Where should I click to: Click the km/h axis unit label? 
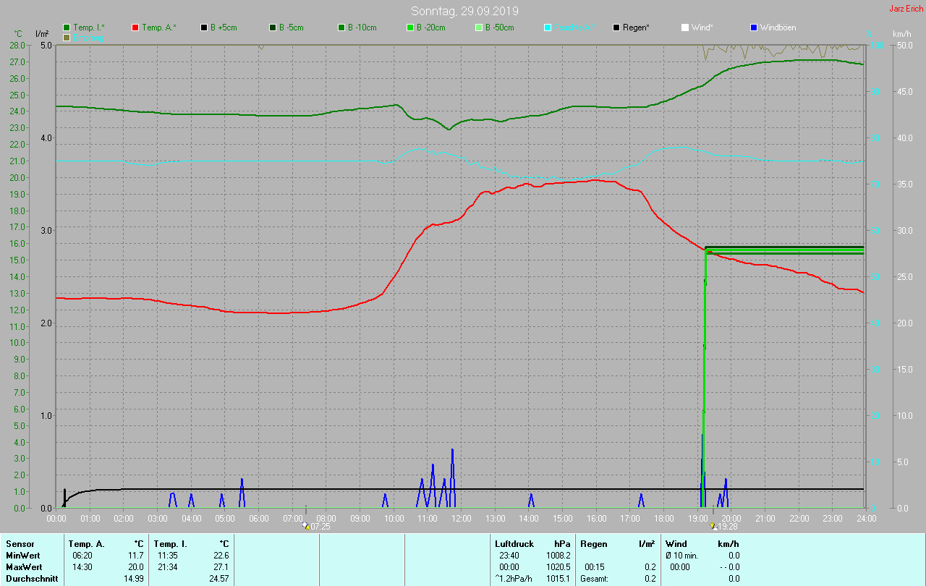pyautogui.click(x=901, y=34)
